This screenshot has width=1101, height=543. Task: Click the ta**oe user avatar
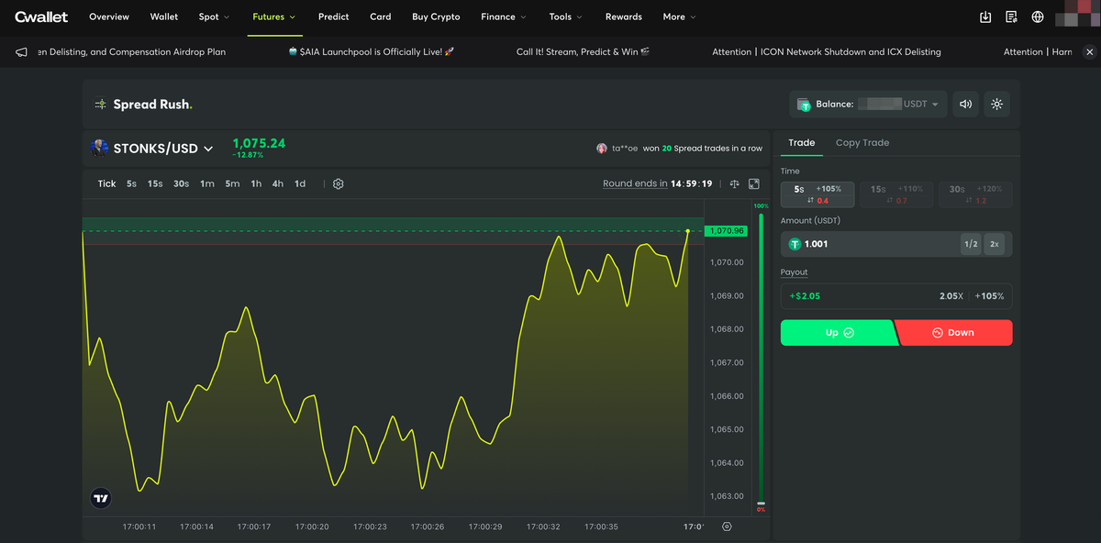click(602, 148)
